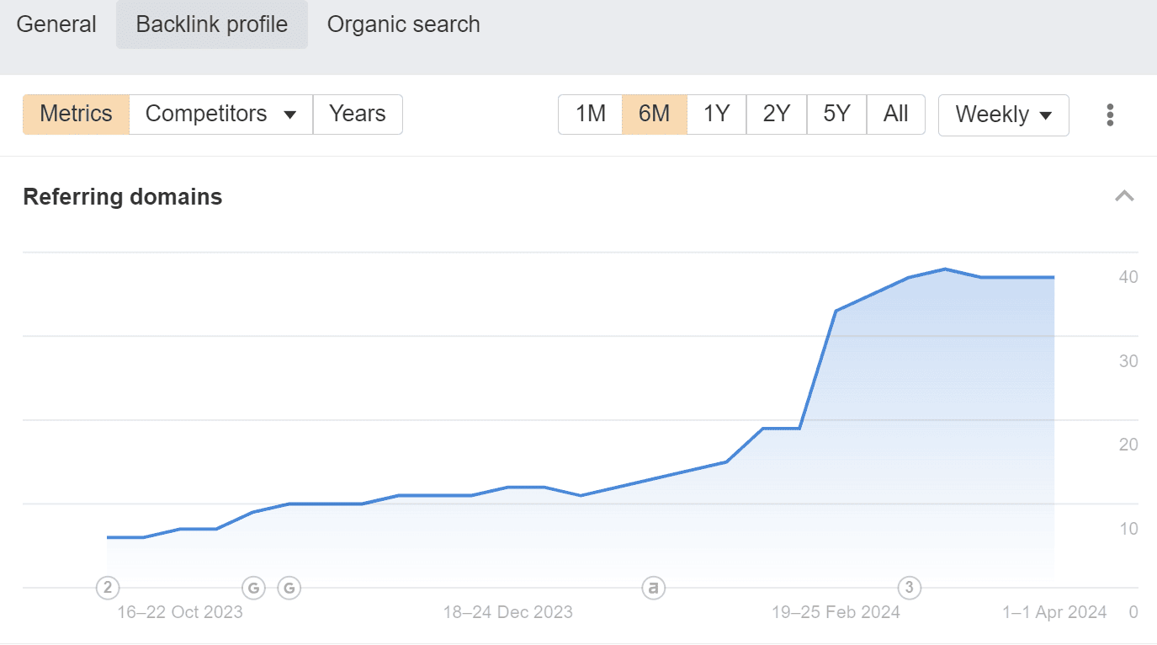Select the Backlink profile tab
1157x645 pixels.
(x=212, y=24)
